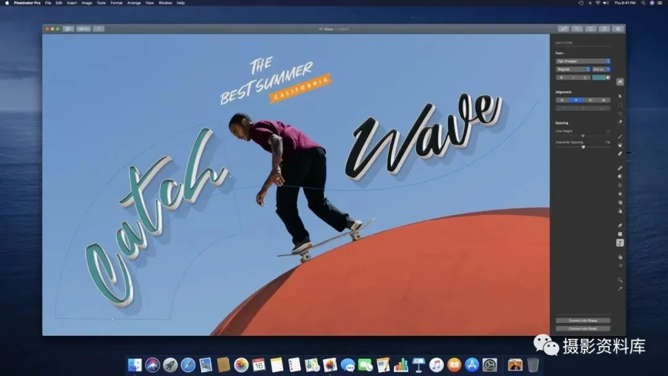Click the Character Spacing slider
The height and width of the screenshot is (376, 668).
(583, 147)
